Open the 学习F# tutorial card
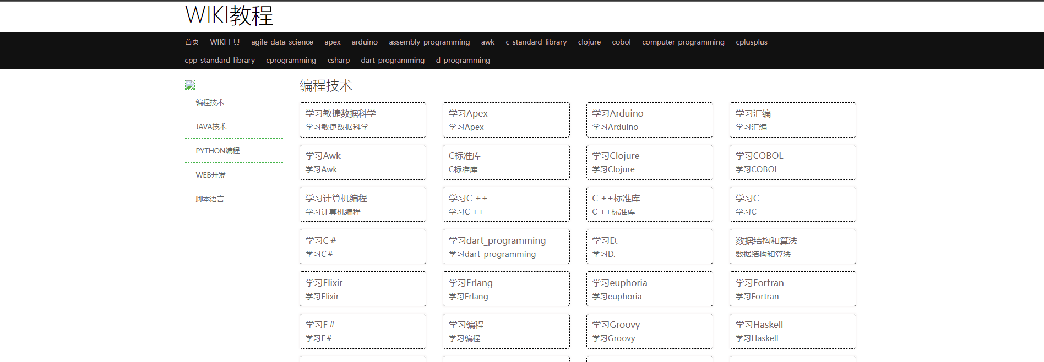 [x=363, y=331]
